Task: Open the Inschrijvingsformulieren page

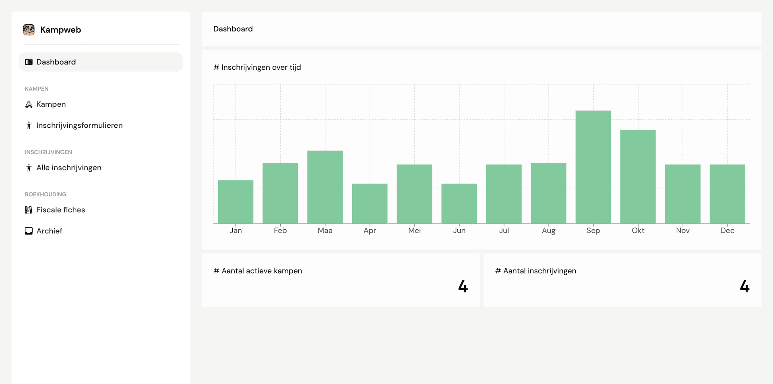Action: click(79, 125)
